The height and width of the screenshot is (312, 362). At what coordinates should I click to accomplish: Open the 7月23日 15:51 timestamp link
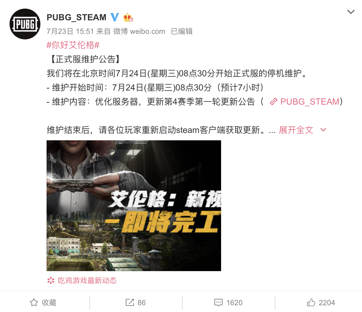(x=70, y=31)
